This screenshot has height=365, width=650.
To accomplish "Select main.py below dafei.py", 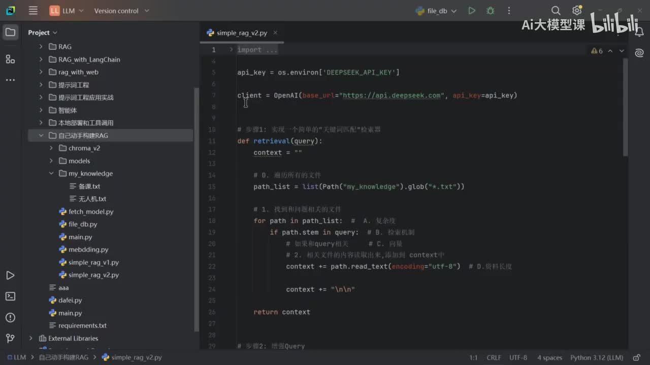I will [70, 313].
